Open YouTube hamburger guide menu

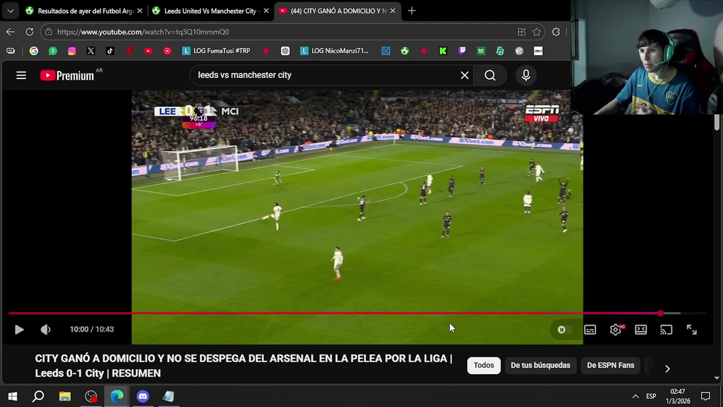(x=21, y=75)
